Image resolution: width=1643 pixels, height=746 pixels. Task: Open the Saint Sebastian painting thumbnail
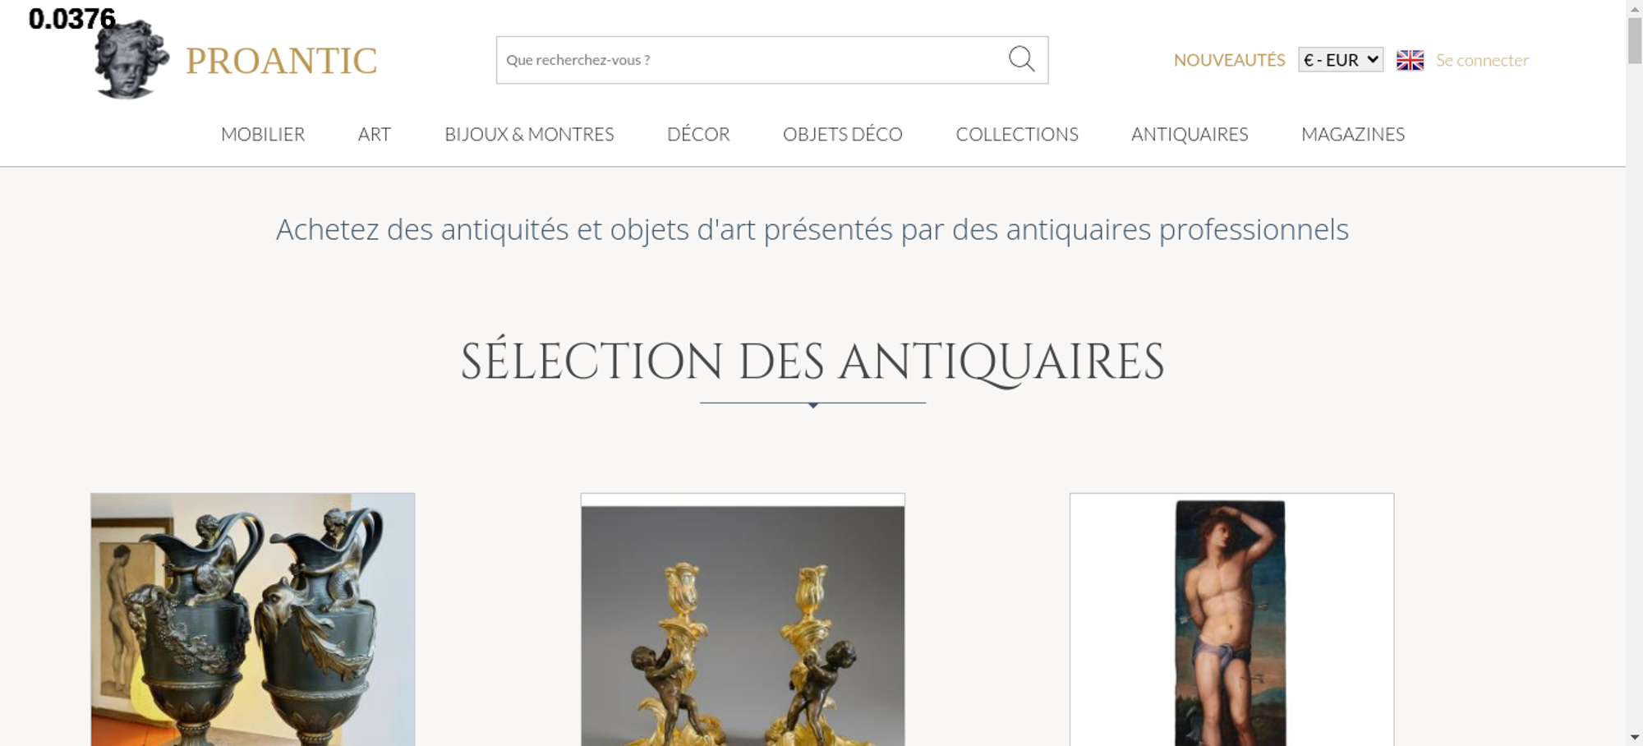click(1231, 619)
